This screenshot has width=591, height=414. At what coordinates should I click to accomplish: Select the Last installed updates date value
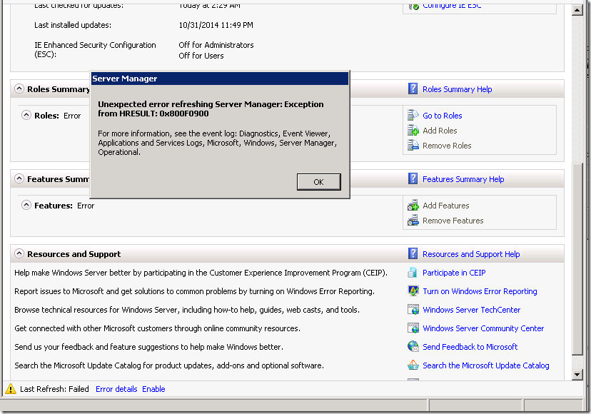(216, 25)
